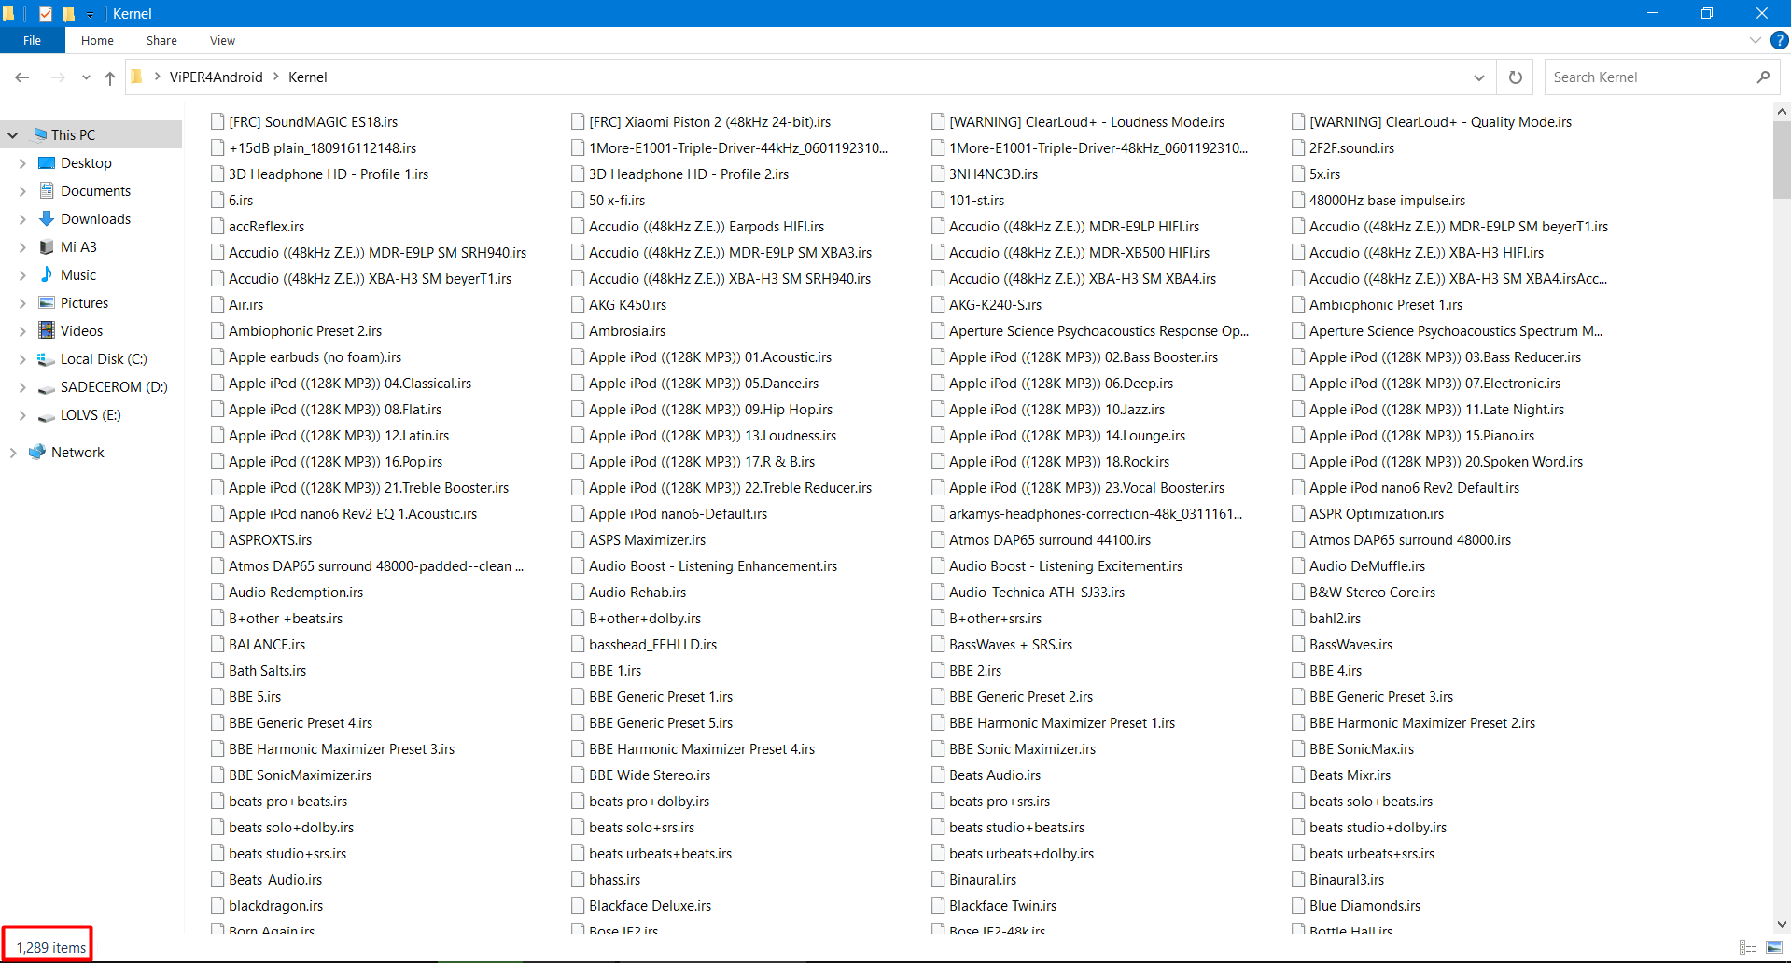Open the Share ribbon tab
1791x963 pixels.
click(x=161, y=40)
